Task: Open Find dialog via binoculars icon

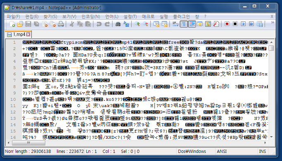Action: tap(118, 24)
